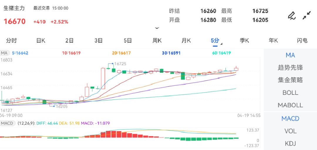Open the 月K chart tab
Image resolution: width=317 pixels, height=150 pixels.
[x=186, y=41]
